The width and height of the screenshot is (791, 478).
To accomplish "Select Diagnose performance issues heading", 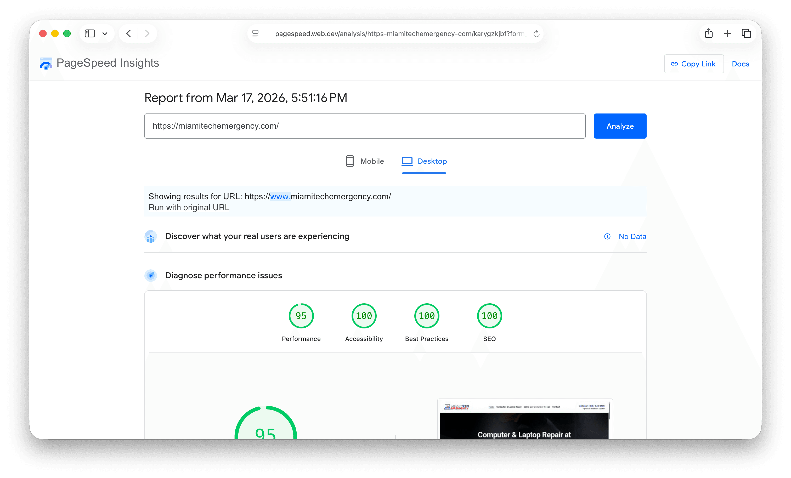I will tap(223, 275).
